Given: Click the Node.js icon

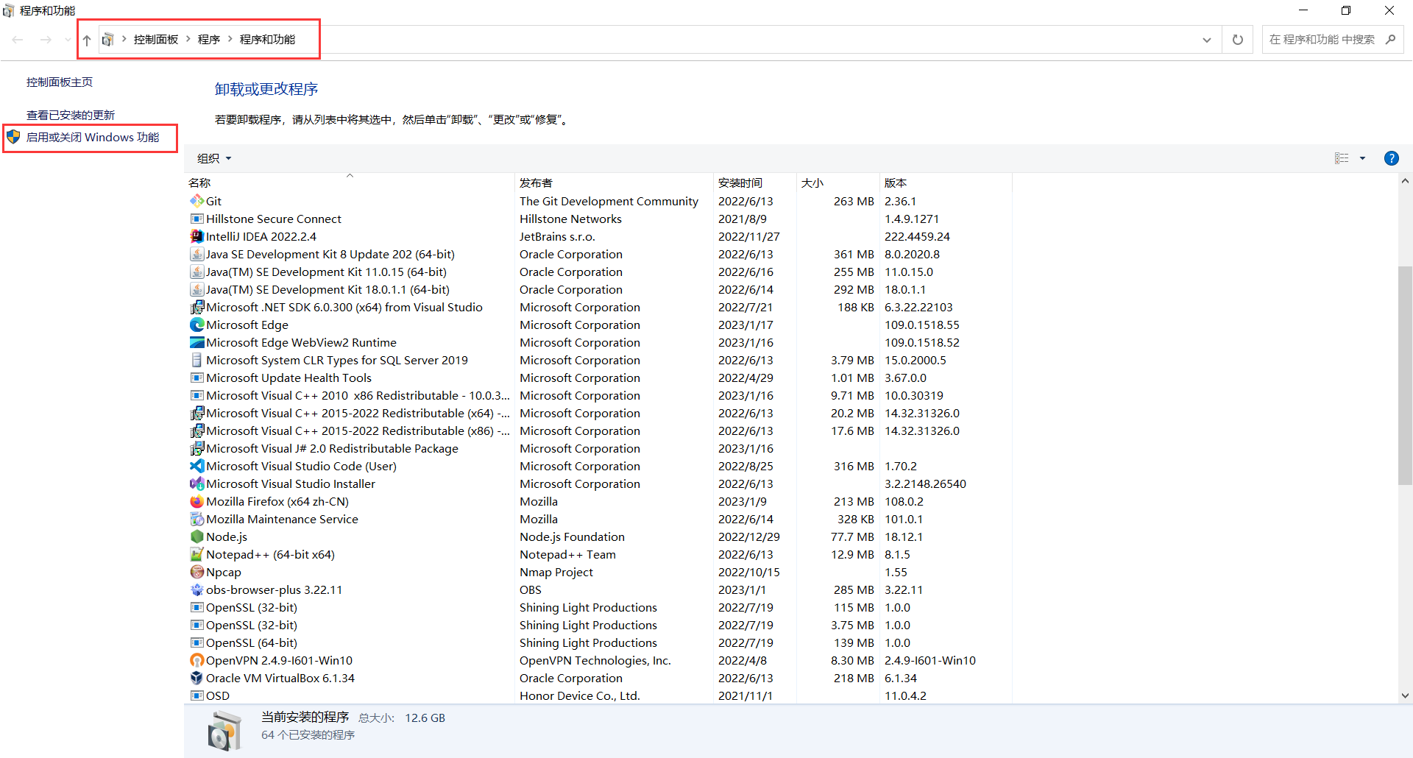Looking at the screenshot, I should 196,536.
